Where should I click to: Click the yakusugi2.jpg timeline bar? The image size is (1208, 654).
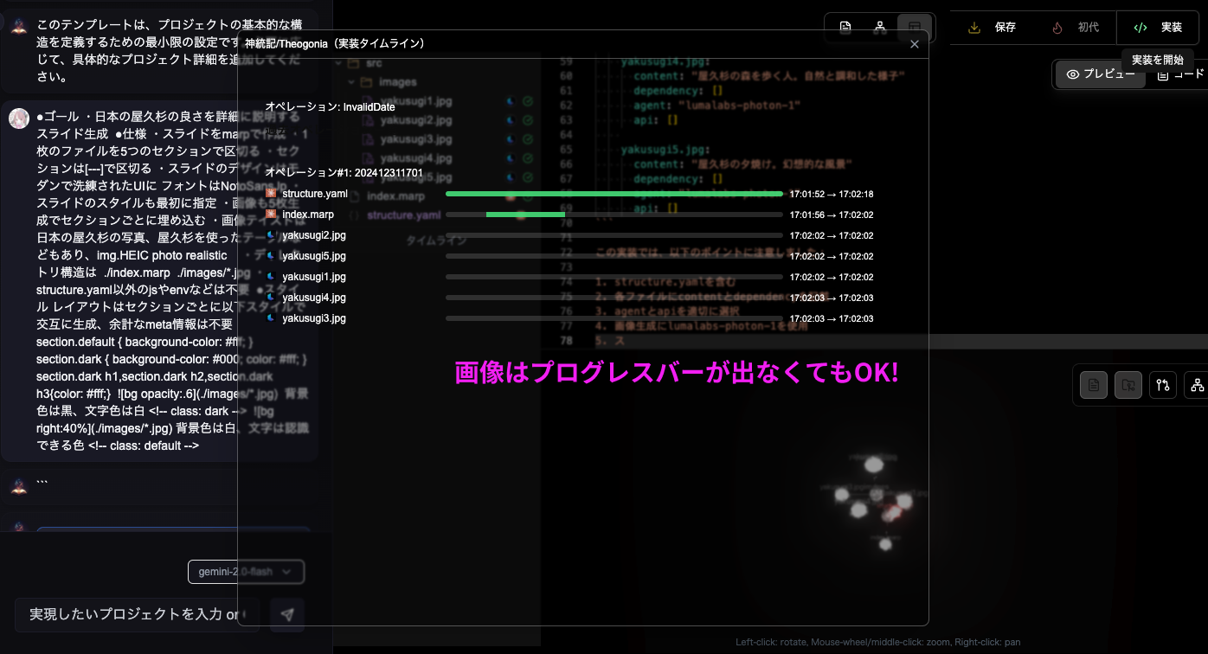614,235
